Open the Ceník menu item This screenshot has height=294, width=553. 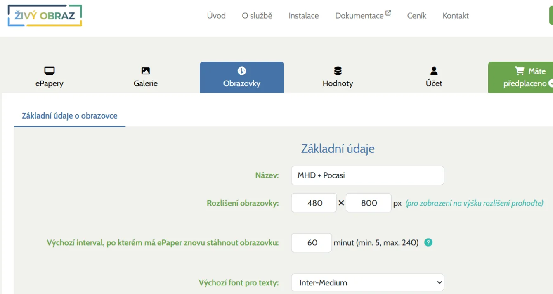tap(416, 15)
